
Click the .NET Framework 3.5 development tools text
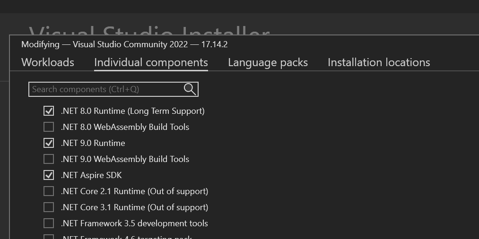[134, 223]
